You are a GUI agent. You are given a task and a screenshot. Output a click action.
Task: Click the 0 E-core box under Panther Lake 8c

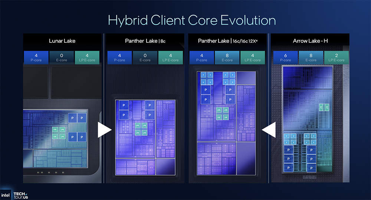click(145, 57)
